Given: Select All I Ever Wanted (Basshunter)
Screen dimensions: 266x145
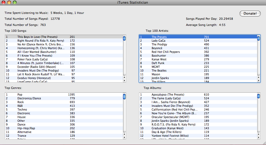Looking at the screenshot, I should click(x=64, y=52).
